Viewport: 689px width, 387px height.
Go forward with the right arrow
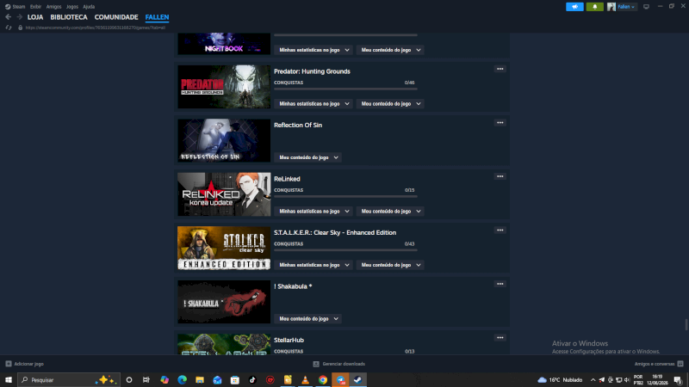[19, 17]
